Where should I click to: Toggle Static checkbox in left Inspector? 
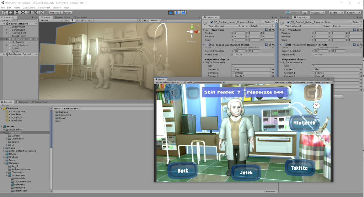263,22
